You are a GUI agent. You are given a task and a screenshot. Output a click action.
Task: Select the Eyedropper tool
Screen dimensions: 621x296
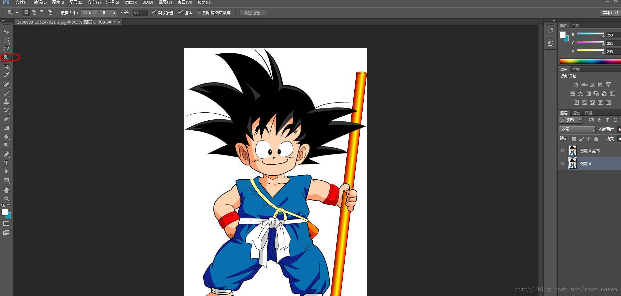(x=6, y=75)
